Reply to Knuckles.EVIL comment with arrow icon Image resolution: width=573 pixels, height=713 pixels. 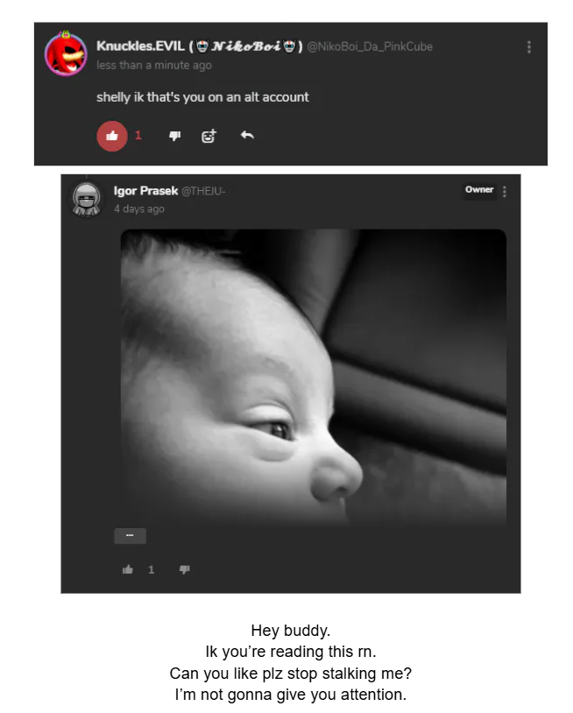247,135
